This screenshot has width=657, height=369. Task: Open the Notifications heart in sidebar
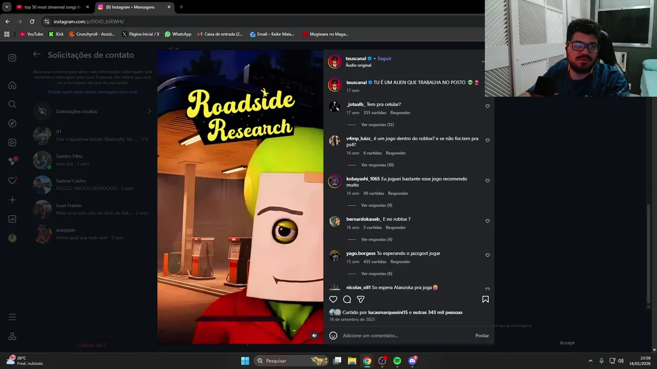tap(12, 180)
